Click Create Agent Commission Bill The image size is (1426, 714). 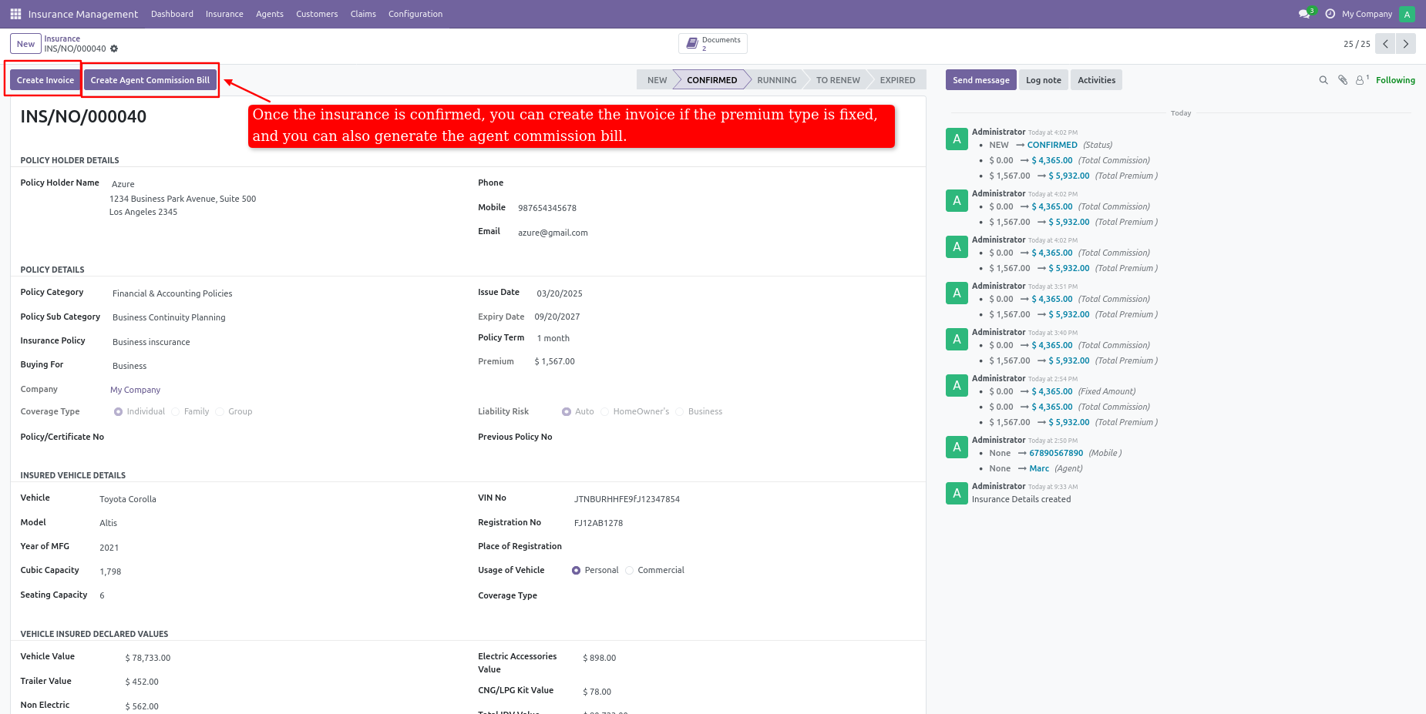[150, 80]
